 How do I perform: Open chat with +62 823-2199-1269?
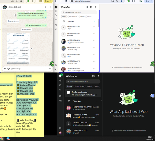tap(83, 124)
